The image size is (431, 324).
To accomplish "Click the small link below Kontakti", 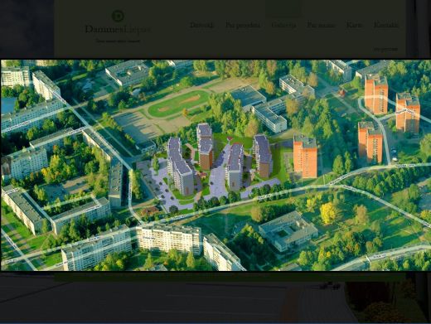I will tap(385, 49).
